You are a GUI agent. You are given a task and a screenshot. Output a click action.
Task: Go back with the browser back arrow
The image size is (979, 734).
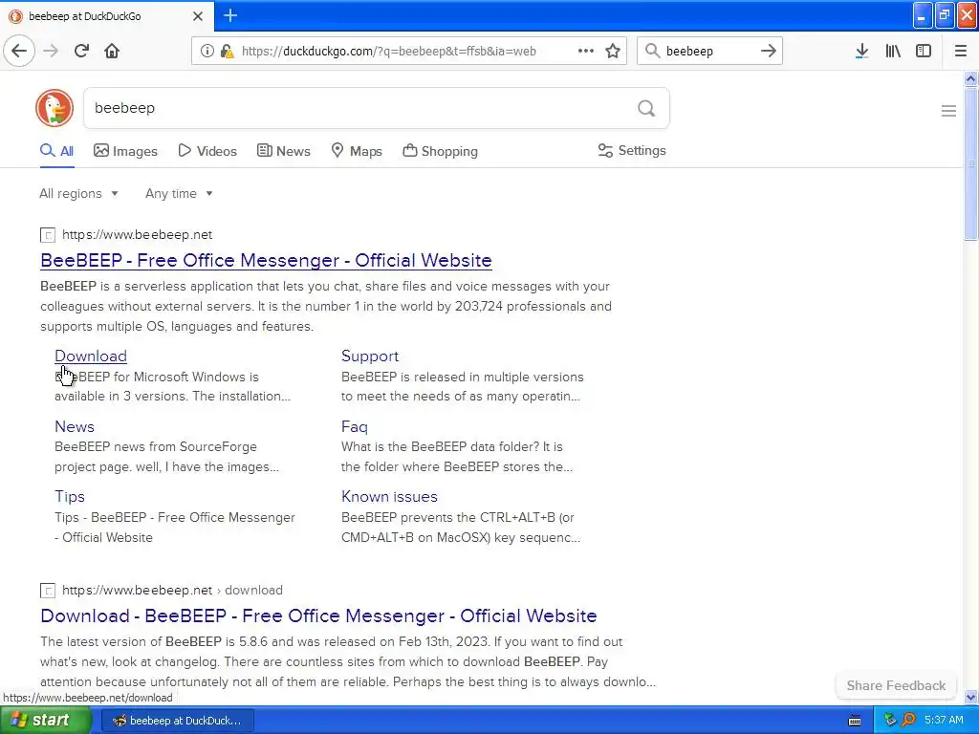coord(19,51)
